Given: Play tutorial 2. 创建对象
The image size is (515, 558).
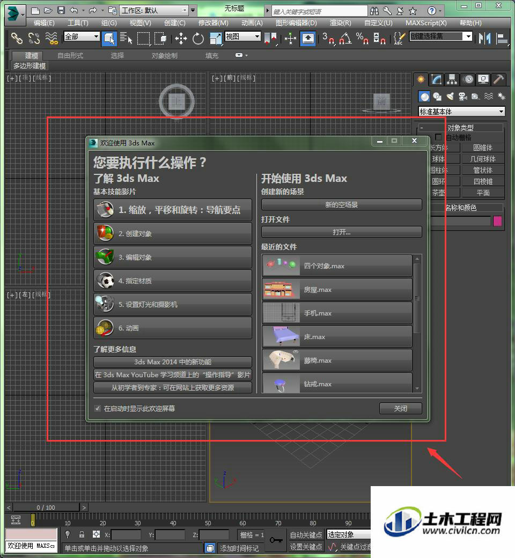Looking at the screenshot, I should click(173, 233).
